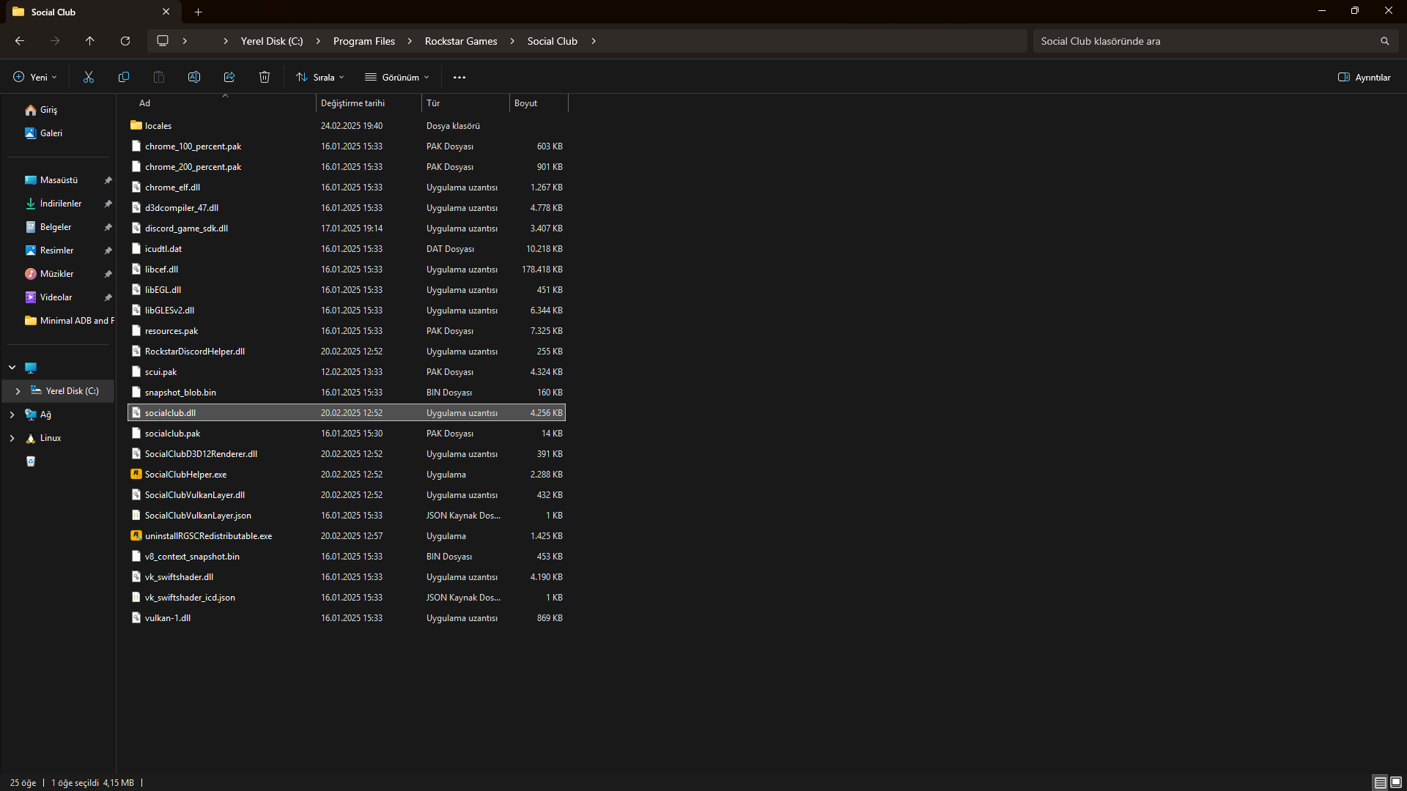Click the Copy icon in toolbar

[124, 77]
